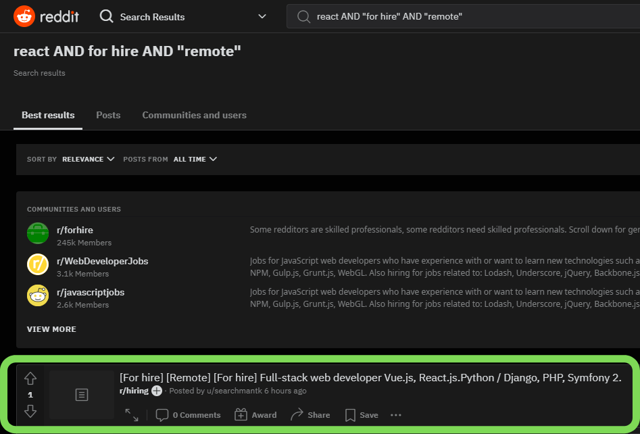
Task: Give an Award to the post
Action: 255,415
